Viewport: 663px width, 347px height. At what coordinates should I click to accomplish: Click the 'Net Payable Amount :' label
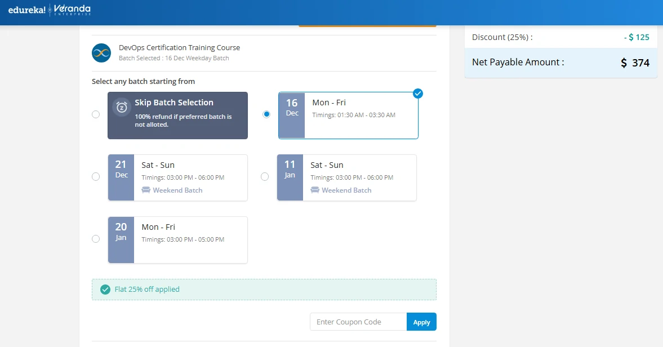coord(518,62)
